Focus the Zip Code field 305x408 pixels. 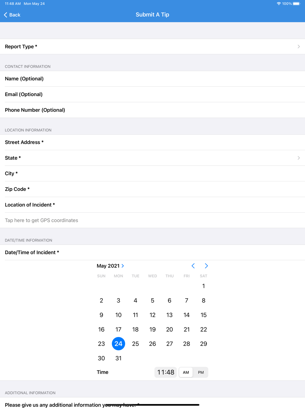point(152,189)
